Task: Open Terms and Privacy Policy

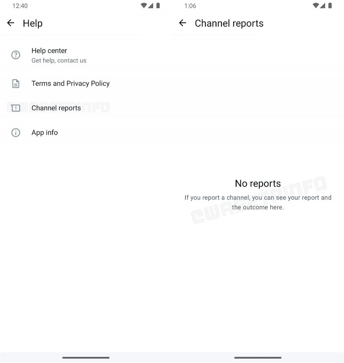Action: point(70,83)
